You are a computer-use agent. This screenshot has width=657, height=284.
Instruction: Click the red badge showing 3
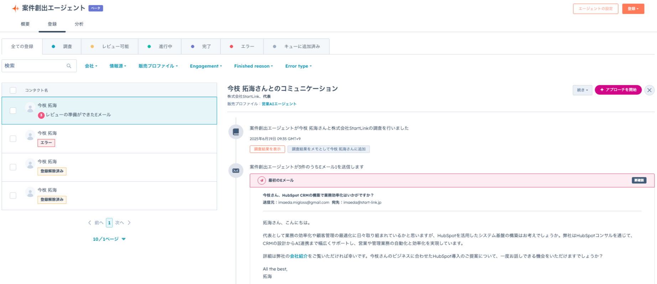pyautogui.click(x=41, y=115)
